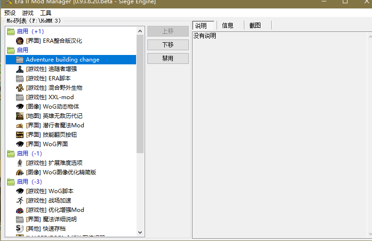This screenshot has height=241, width=372.
Task: Click the mod list scroll down arrow
Action: (x=140, y=232)
